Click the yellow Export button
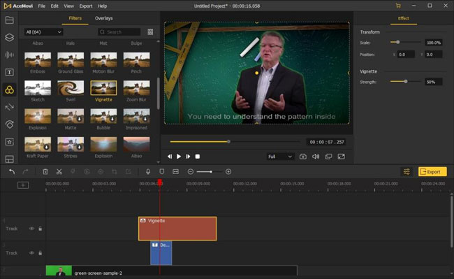454x279 pixels. point(432,172)
